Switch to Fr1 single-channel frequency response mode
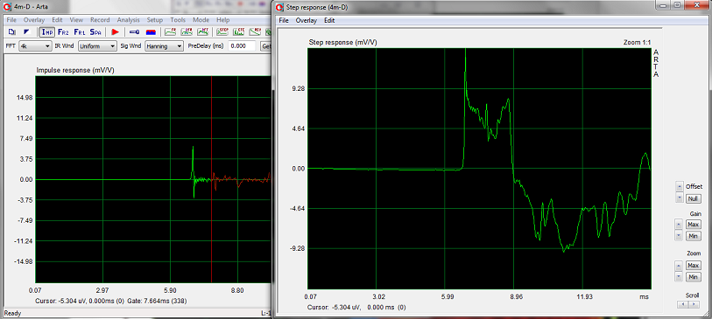Viewport: 712px width, 319px height. 80,32
